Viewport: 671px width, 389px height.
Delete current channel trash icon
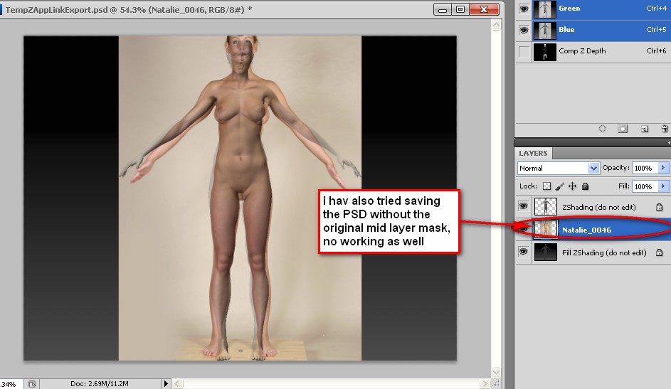pyautogui.click(x=664, y=129)
